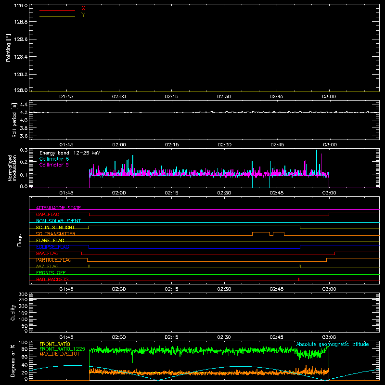Select the 128.2 tick on Pointing axis
The image size is (385, 385).
coord(21,75)
